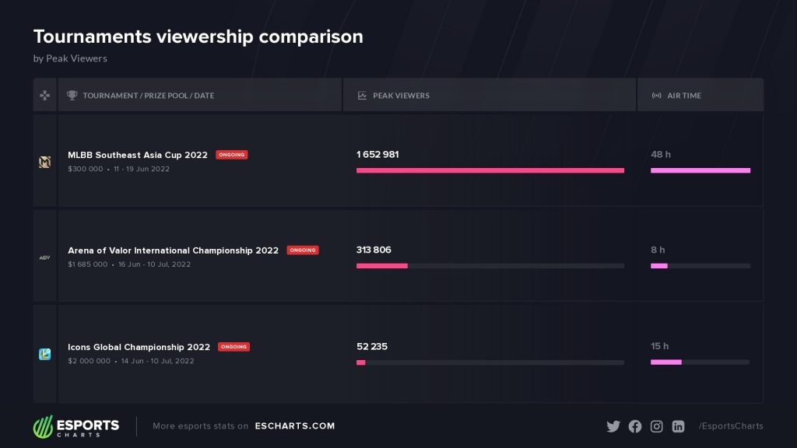Viewport: 797px width, 448px height.
Task: Open MLBB Southeast Asia Cup 2022 title
Action: (x=138, y=155)
